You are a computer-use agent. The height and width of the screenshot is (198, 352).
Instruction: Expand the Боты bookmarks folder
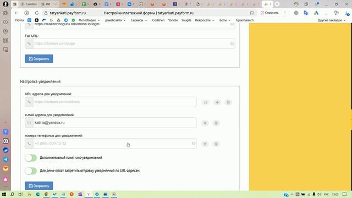[225, 20]
